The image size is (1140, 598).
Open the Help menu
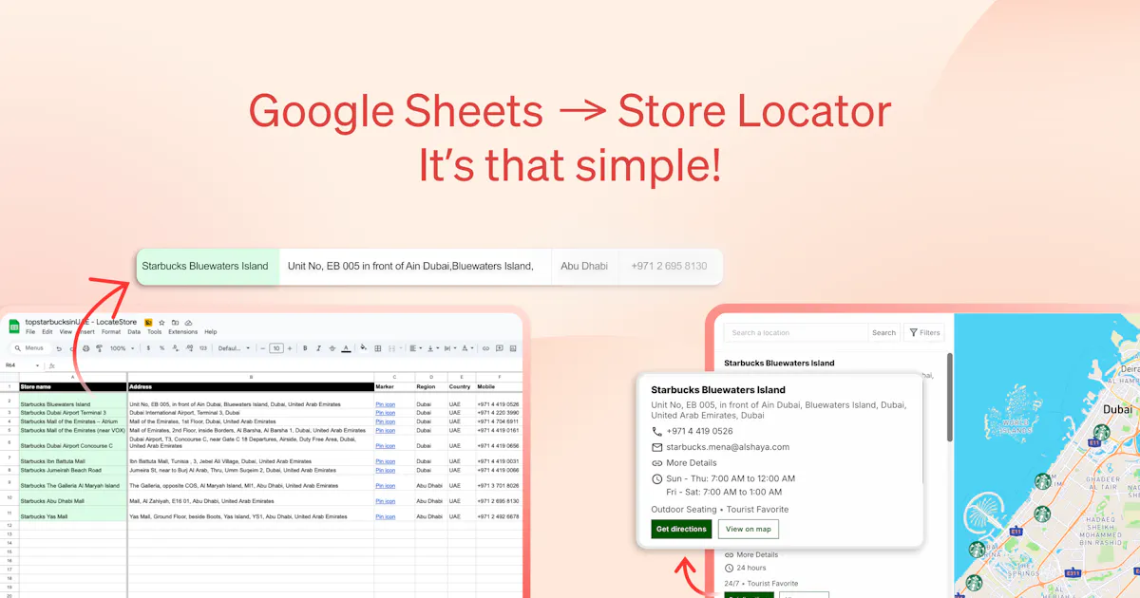pyautogui.click(x=211, y=332)
